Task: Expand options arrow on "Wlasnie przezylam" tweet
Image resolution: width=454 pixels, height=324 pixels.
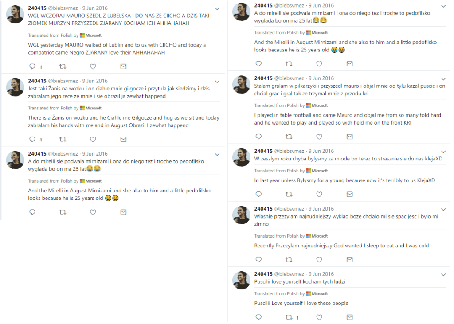Action: (443, 211)
